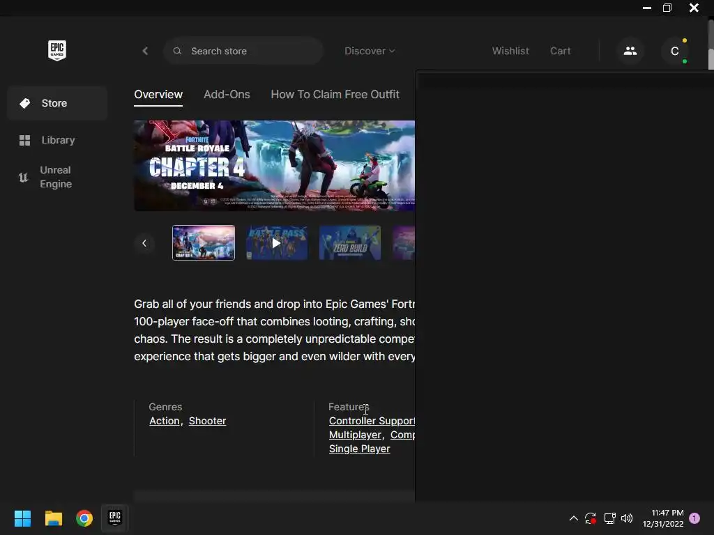Open the Wishlist page

click(x=510, y=51)
